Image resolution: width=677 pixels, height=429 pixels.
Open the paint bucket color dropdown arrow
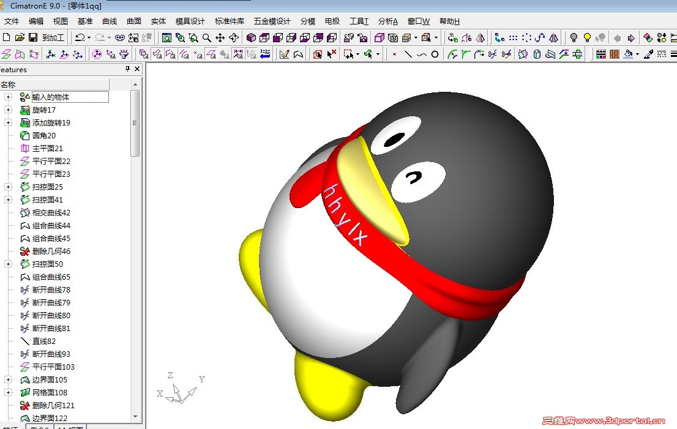tap(637, 54)
